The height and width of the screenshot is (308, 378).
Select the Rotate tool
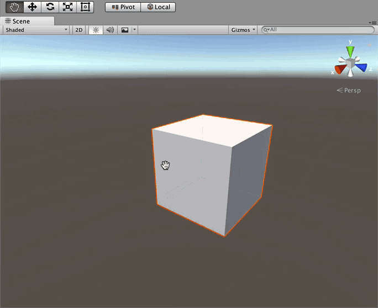(x=50, y=7)
